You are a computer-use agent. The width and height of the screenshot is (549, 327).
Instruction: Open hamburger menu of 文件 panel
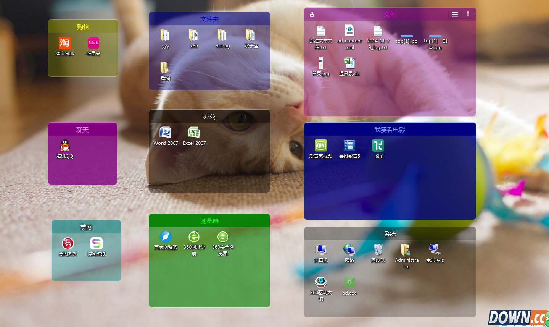pos(455,15)
